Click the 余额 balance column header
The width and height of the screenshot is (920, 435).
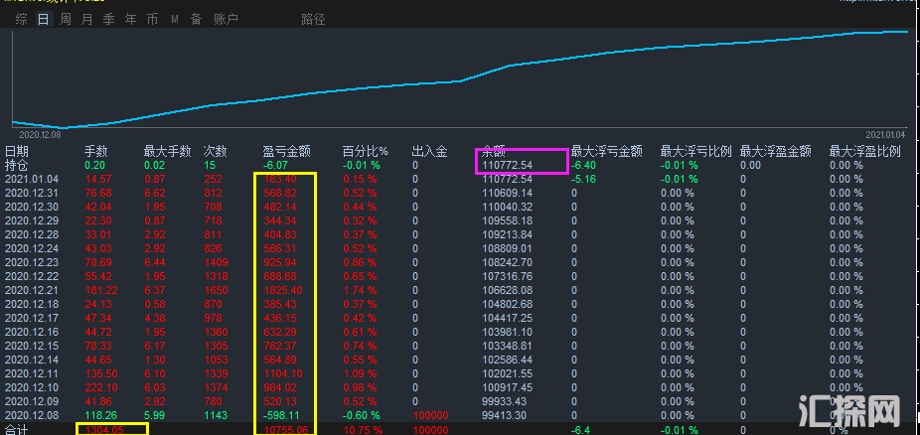[495, 151]
